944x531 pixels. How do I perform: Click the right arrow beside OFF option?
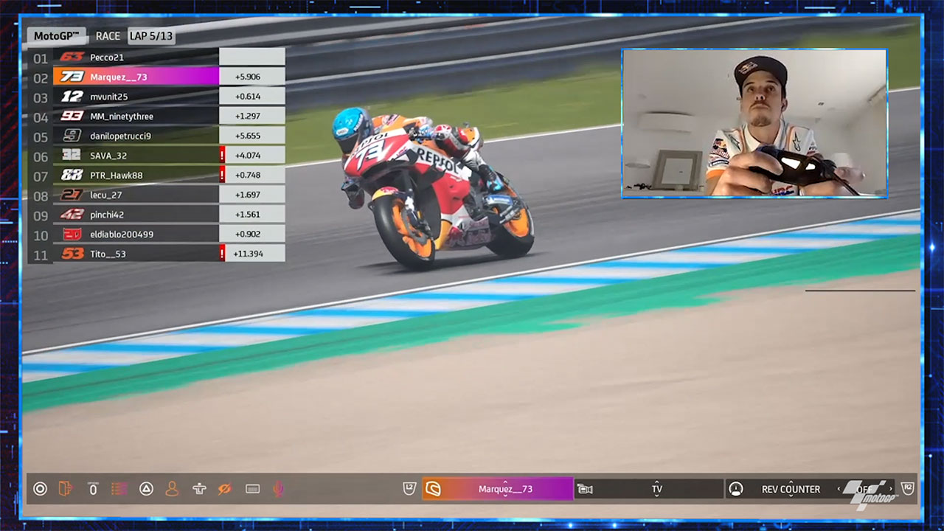click(889, 489)
